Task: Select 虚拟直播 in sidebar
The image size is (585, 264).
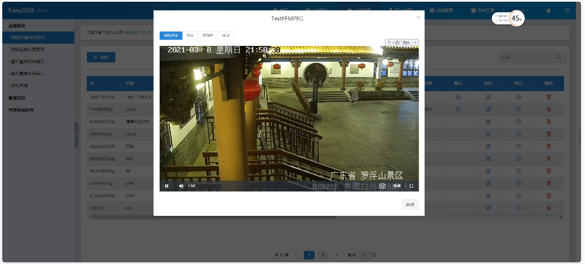Action: pyautogui.click(x=39, y=86)
